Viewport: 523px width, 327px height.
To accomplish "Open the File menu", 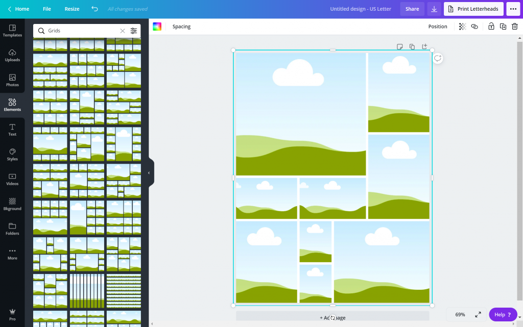I will pos(46,9).
